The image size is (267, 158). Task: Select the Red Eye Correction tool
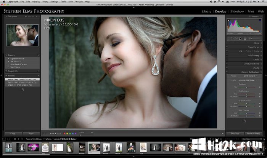click(240, 39)
